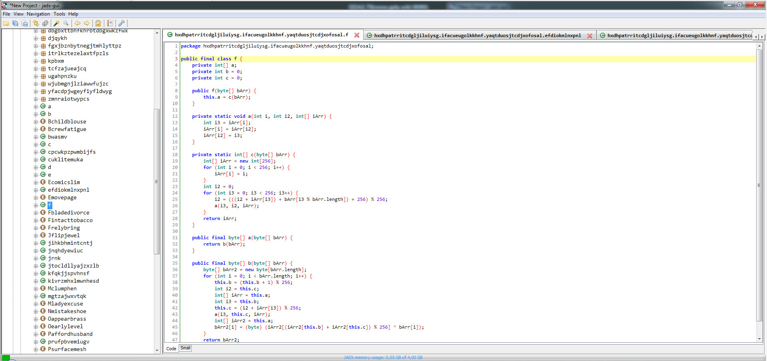Open the Help menu
Image resolution: width=767 pixels, height=361 pixels.
[73, 14]
